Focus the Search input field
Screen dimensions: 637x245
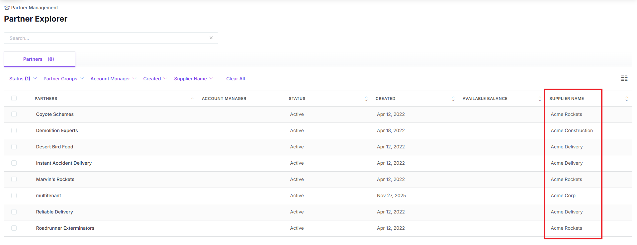pyautogui.click(x=106, y=38)
